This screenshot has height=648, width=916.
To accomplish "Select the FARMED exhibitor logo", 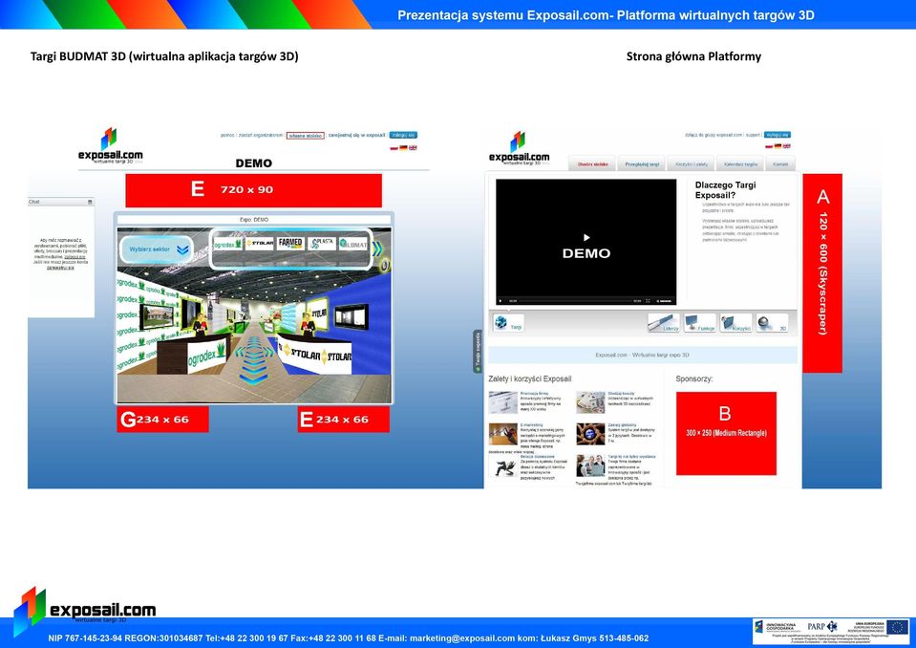I will pyautogui.click(x=290, y=243).
